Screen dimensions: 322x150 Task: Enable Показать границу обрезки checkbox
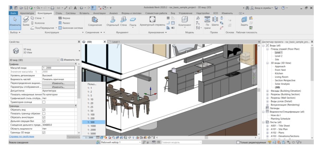pyautogui.click(x=44, y=114)
